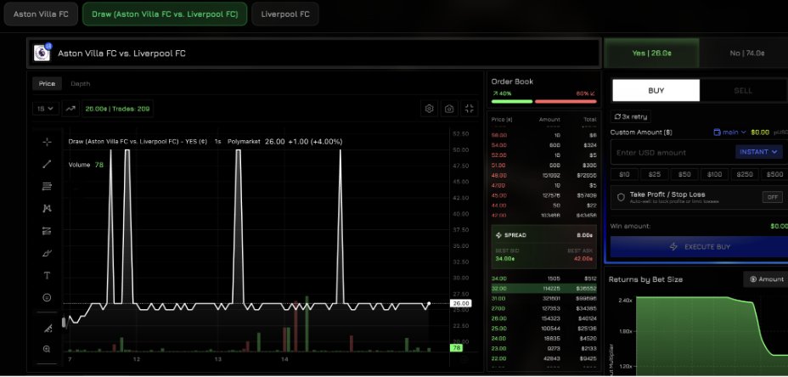Image resolution: width=788 pixels, height=377 pixels.
Task: Switch to the Depth chart tab
Action: [x=81, y=83]
